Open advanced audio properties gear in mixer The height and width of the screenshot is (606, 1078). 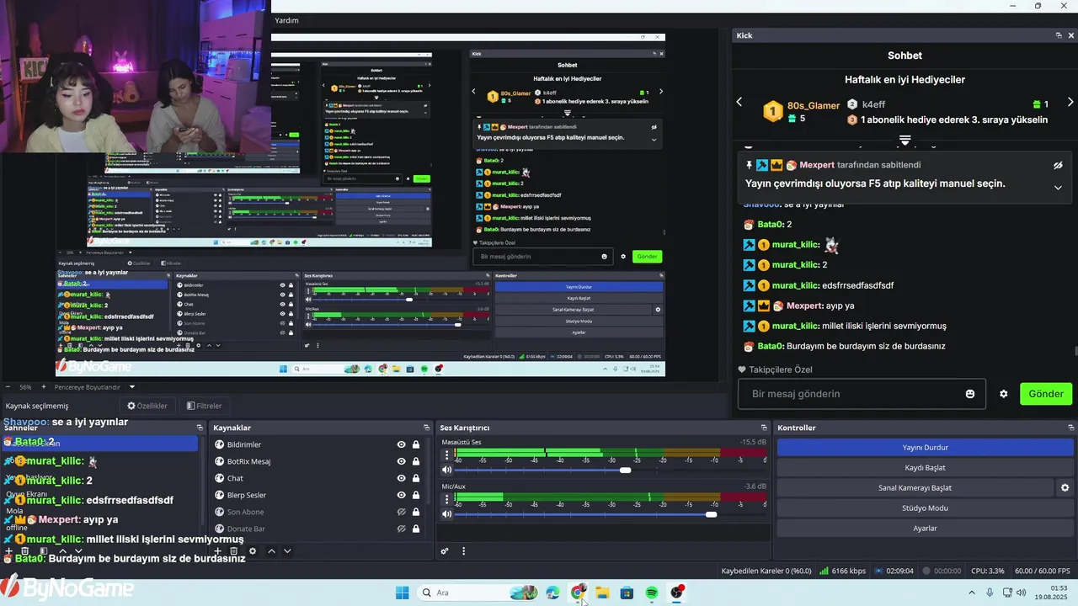click(445, 551)
